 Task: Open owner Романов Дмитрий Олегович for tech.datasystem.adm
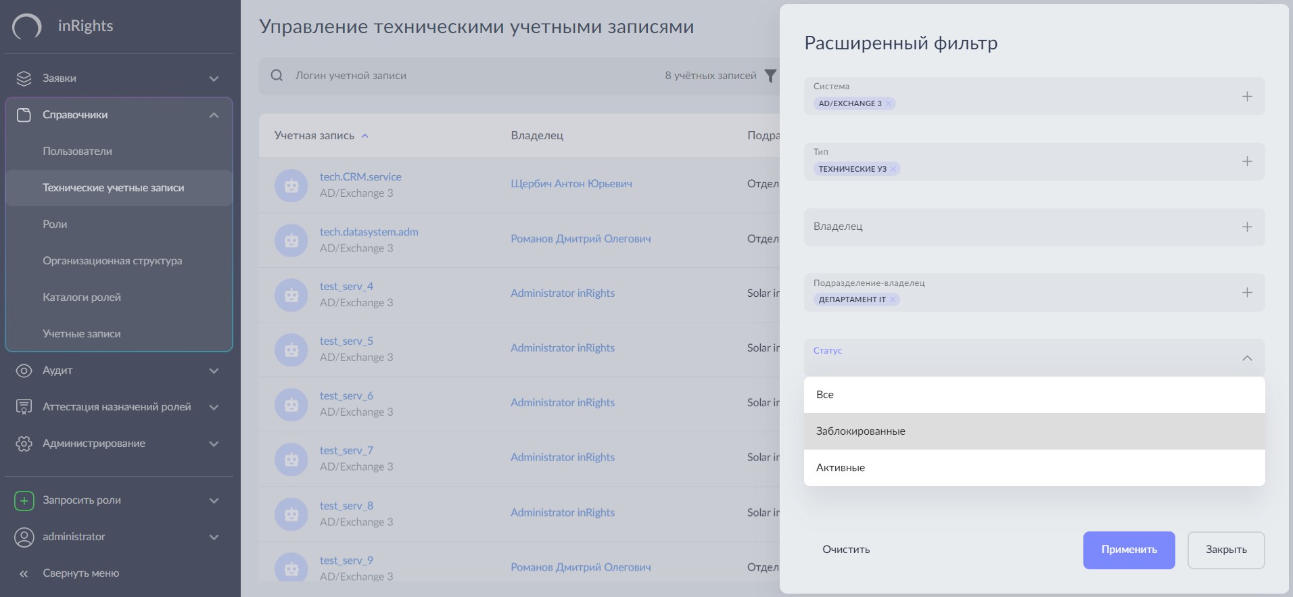point(581,239)
